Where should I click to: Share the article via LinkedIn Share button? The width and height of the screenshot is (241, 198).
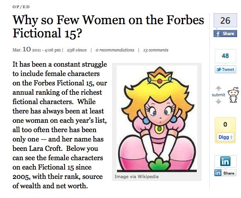[x=225, y=173]
